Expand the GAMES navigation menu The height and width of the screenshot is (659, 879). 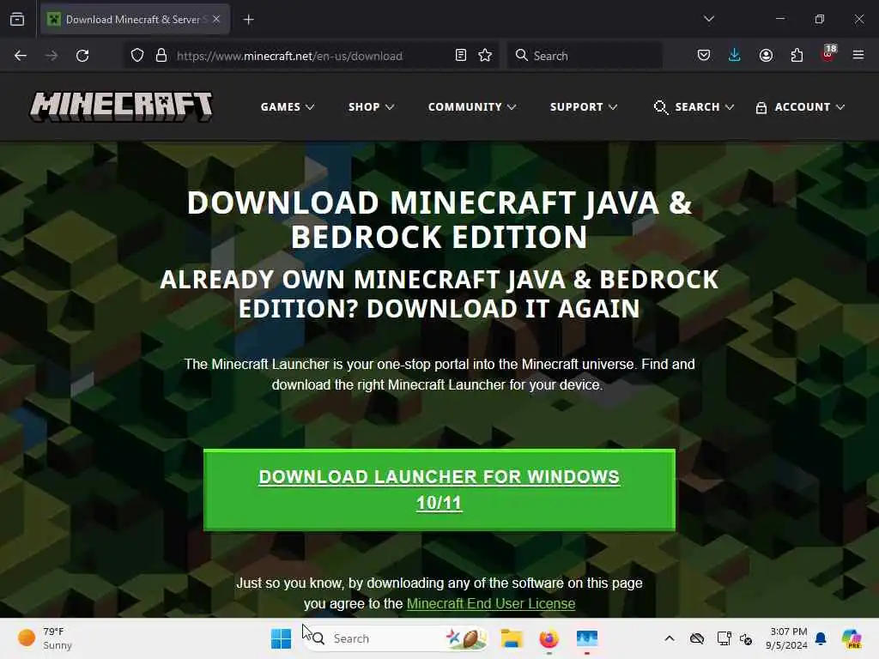pos(287,106)
